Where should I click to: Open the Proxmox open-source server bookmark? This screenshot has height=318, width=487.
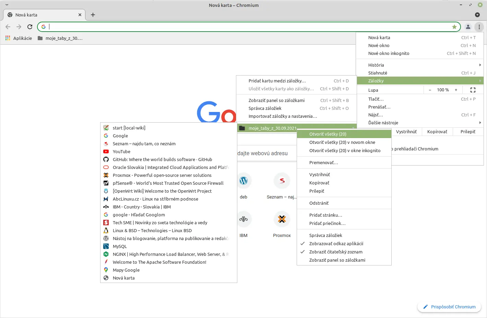[169, 175]
